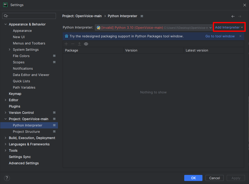Viewport: 249px width, 184px height.
Task: Open Settings Sync page
Action: [x=20, y=157]
